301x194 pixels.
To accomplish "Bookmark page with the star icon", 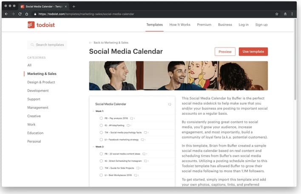I will coord(277,14).
